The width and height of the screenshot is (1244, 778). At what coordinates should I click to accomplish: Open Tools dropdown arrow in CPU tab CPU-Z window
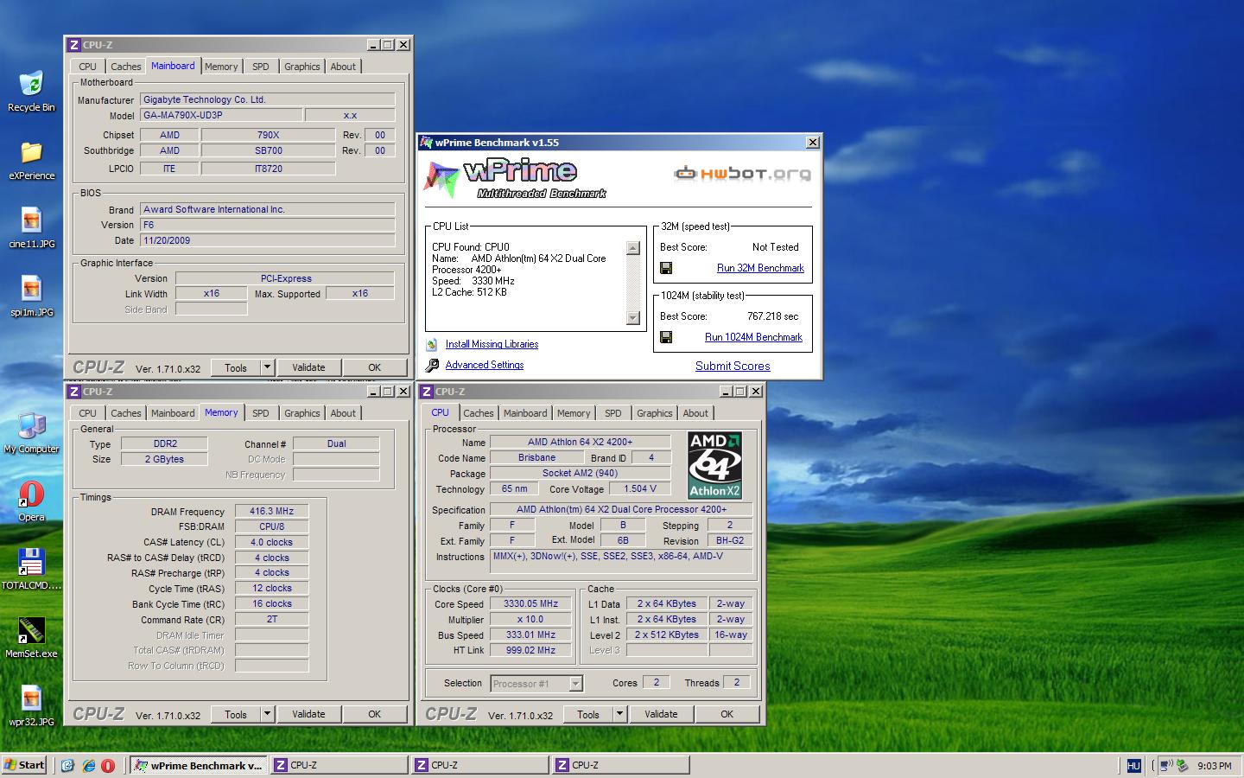[x=619, y=714]
